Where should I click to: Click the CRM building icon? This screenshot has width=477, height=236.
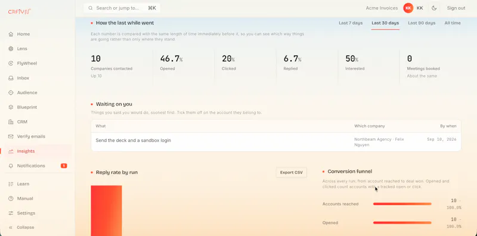[x=11, y=122]
